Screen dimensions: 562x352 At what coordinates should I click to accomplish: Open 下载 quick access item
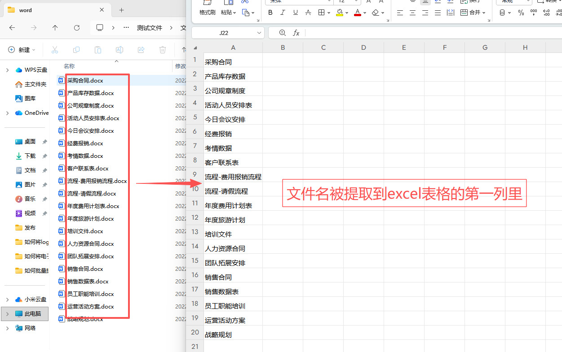[x=25, y=156]
